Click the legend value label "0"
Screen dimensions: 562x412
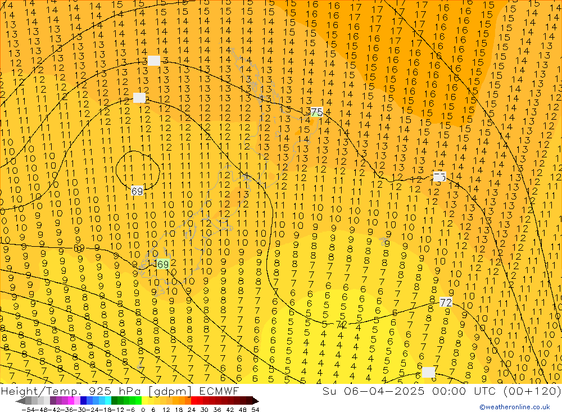143,410
